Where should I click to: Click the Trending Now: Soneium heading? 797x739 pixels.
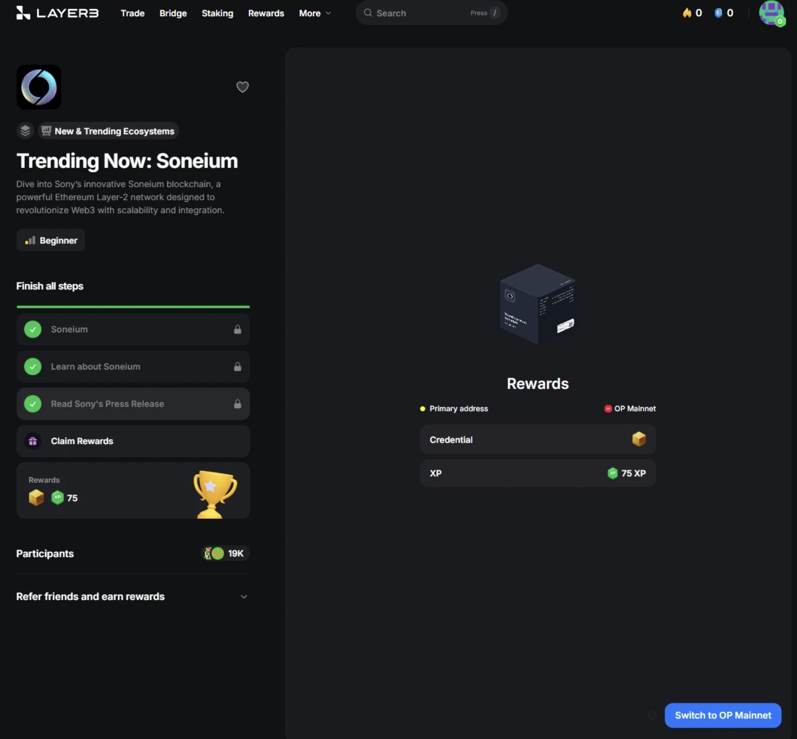(x=127, y=161)
